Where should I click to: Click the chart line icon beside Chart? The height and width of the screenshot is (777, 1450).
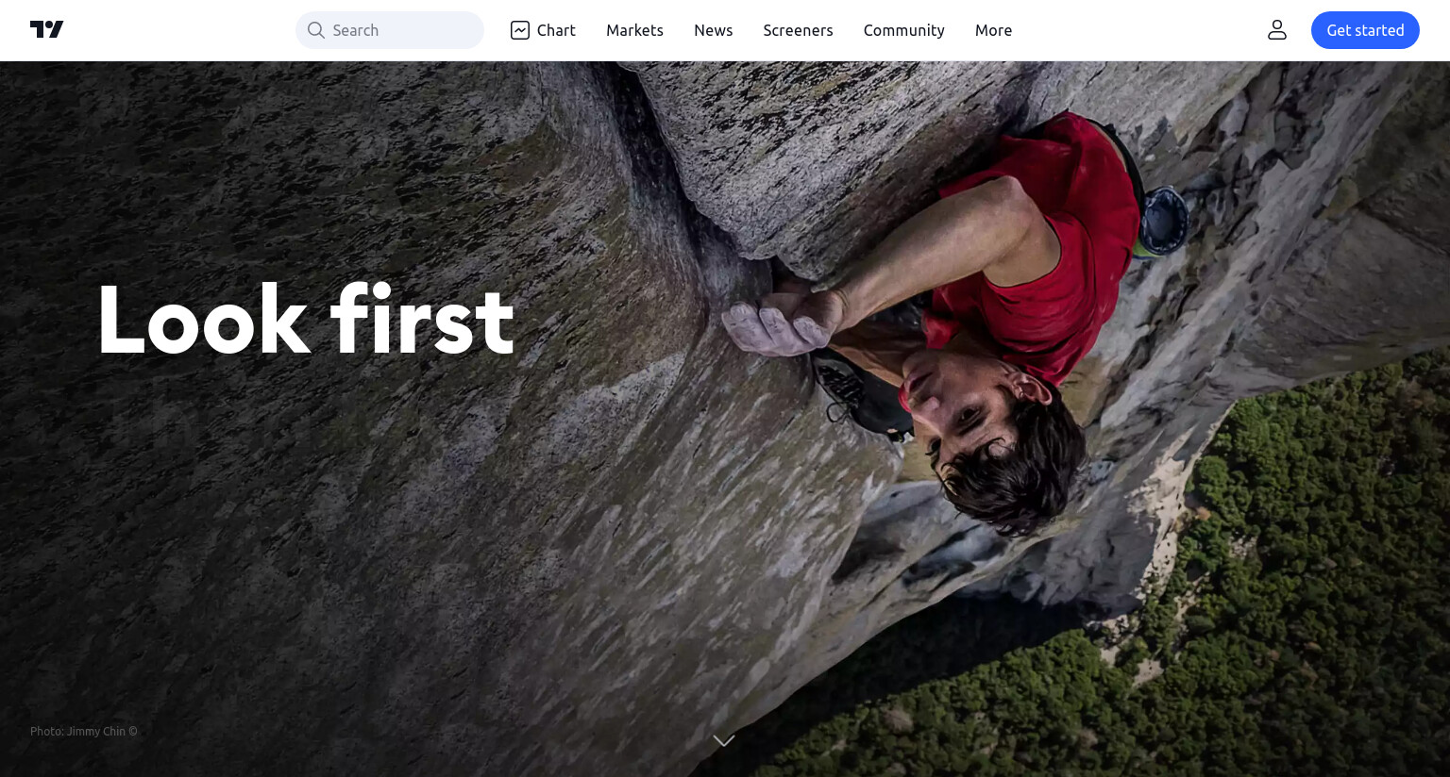pos(520,30)
